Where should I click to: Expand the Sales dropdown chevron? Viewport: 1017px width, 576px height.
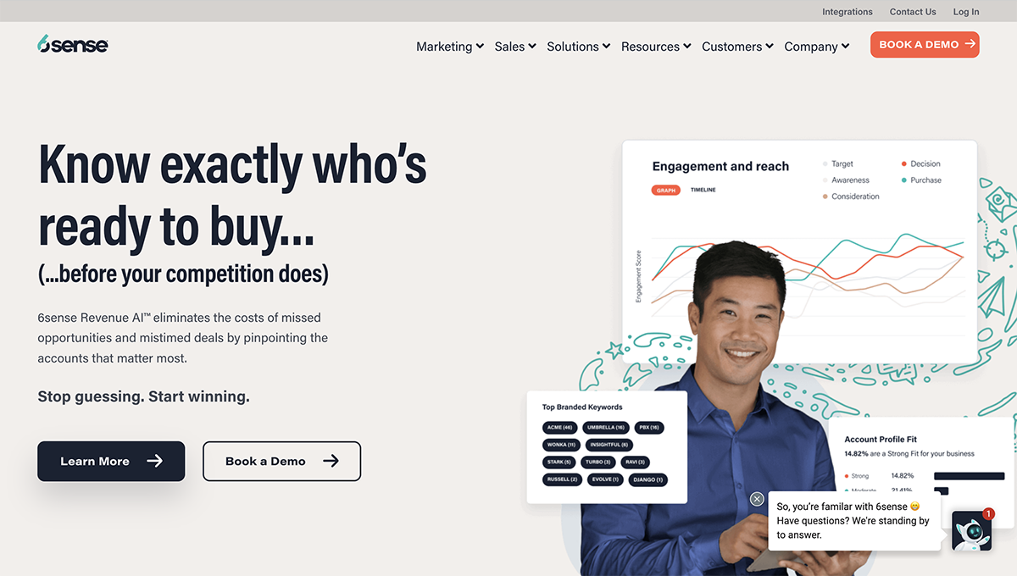coord(532,47)
